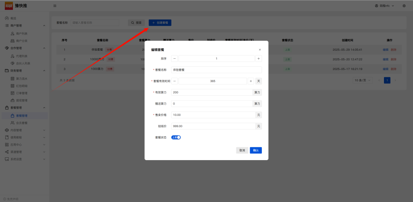Click the 概览 sidebar icon
The height and width of the screenshot is (202, 413).
(x=7, y=18)
